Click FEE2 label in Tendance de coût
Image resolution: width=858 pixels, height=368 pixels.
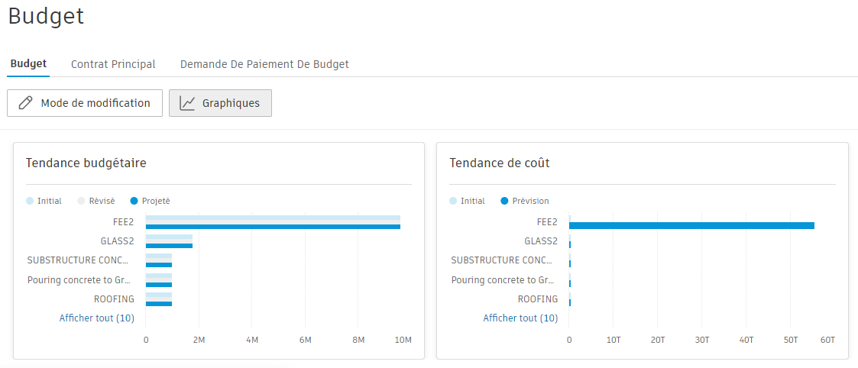(x=546, y=222)
